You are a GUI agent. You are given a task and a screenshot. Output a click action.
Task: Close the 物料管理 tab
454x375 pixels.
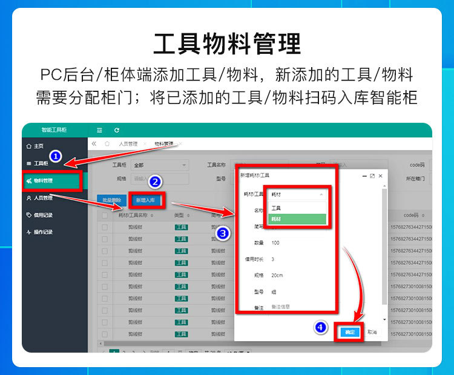[180, 143]
